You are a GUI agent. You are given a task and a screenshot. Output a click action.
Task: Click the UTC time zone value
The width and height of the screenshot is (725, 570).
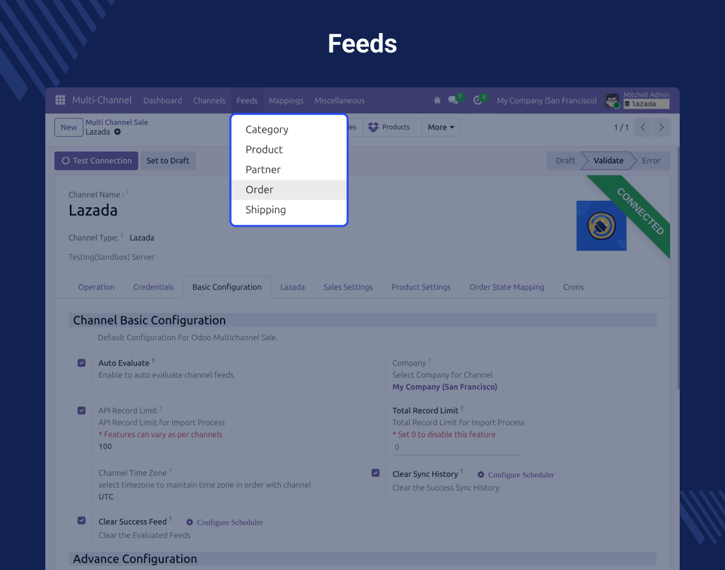pyautogui.click(x=106, y=497)
